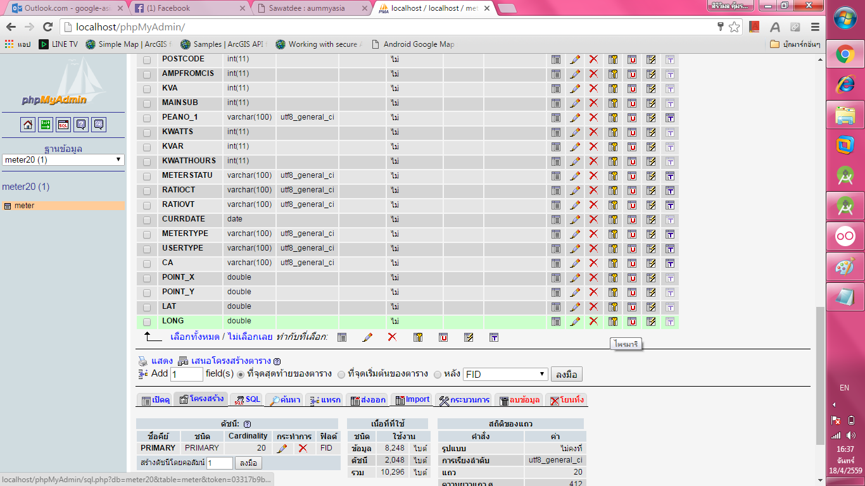Open the SQL query window icon in sidebar
Viewport: 865px width, 486px height.
[63, 125]
